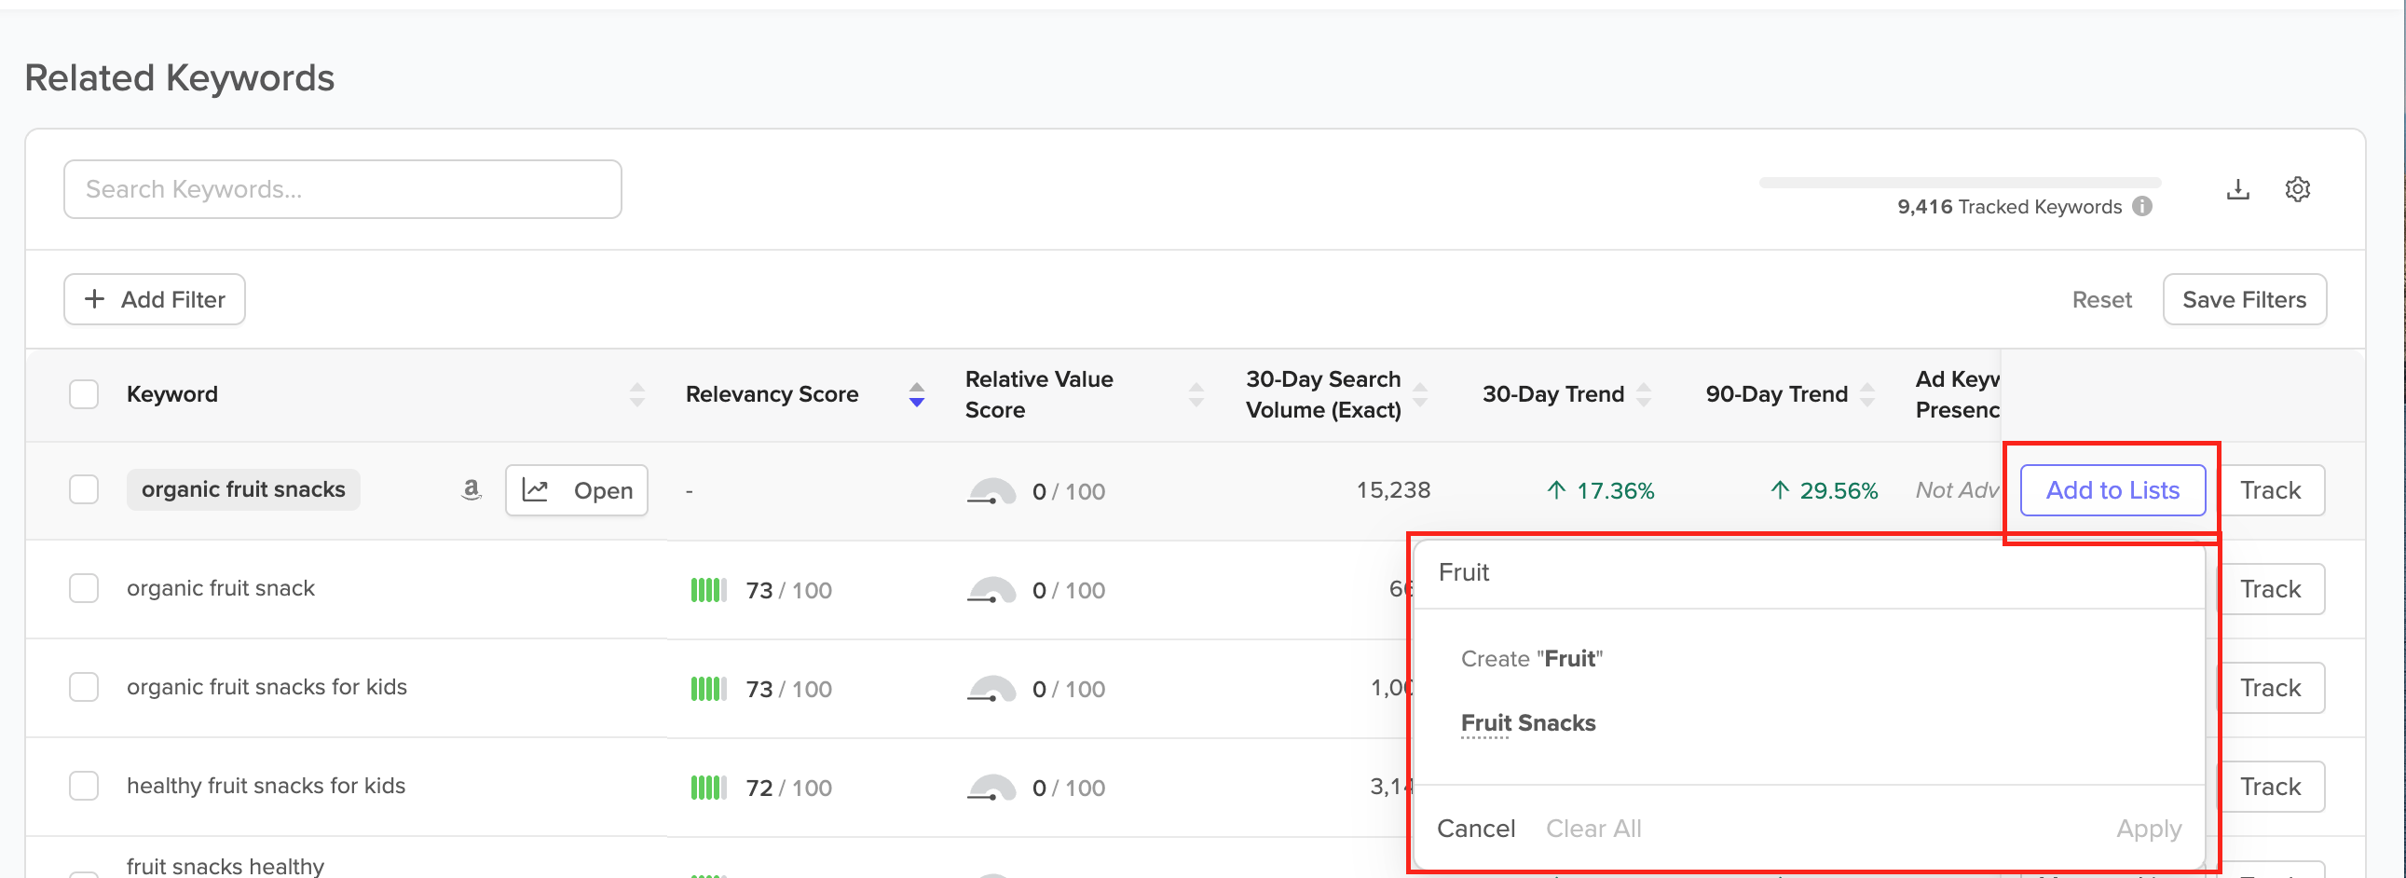The height and width of the screenshot is (878, 2406).
Task: Sort by 30-Day Search Volume arrows
Action: click(x=1421, y=394)
